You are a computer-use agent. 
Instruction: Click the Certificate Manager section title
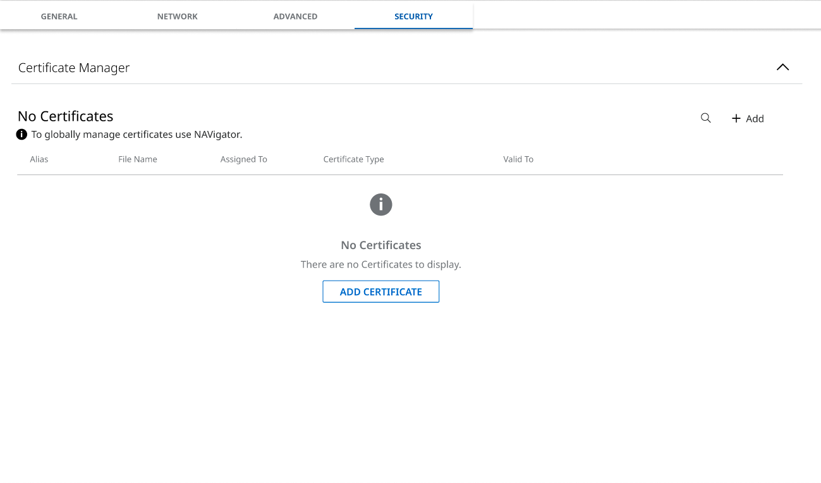click(74, 68)
